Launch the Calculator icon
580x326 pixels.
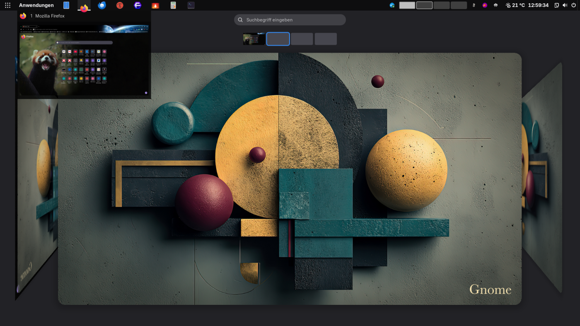click(173, 5)
